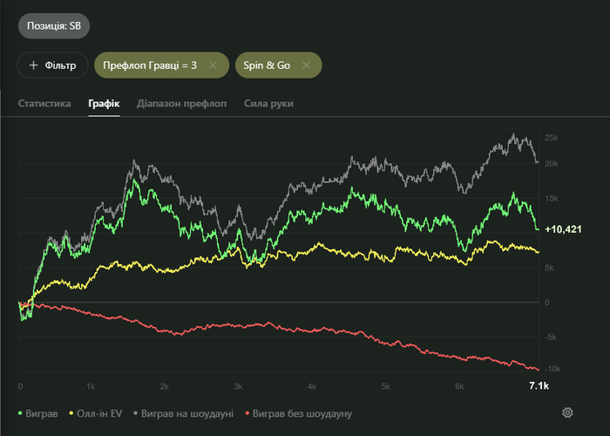610x436 pixels.
Task: Select the Графік tab
Action: 104,104
